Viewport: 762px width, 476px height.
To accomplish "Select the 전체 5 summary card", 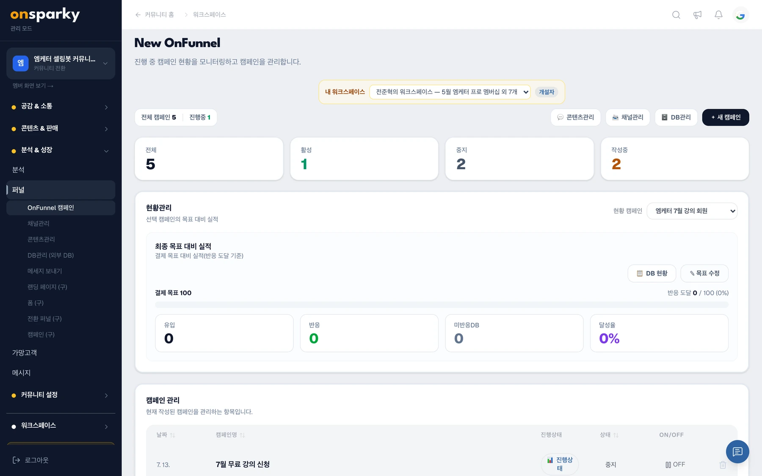I will tap(209, 159).
